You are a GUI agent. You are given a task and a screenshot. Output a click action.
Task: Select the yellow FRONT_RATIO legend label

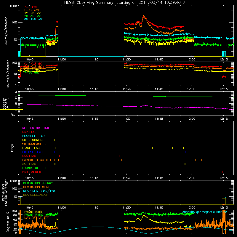coord(34,212)
